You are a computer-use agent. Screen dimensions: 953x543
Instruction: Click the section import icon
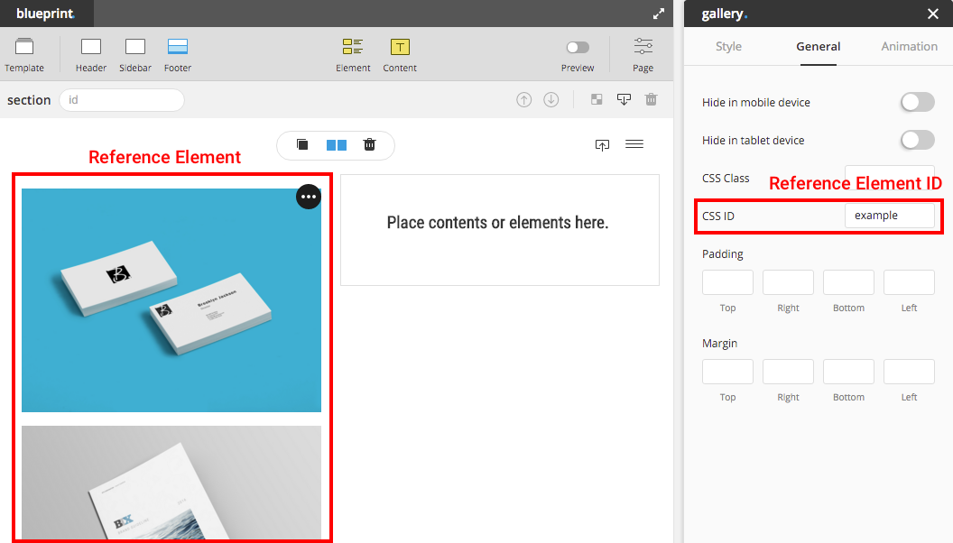pos(624,99)
